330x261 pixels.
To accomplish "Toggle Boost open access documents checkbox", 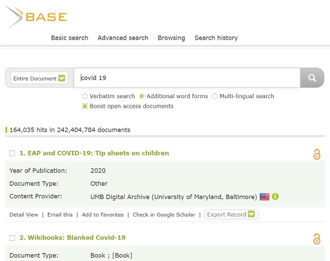I will click(85, 106).
